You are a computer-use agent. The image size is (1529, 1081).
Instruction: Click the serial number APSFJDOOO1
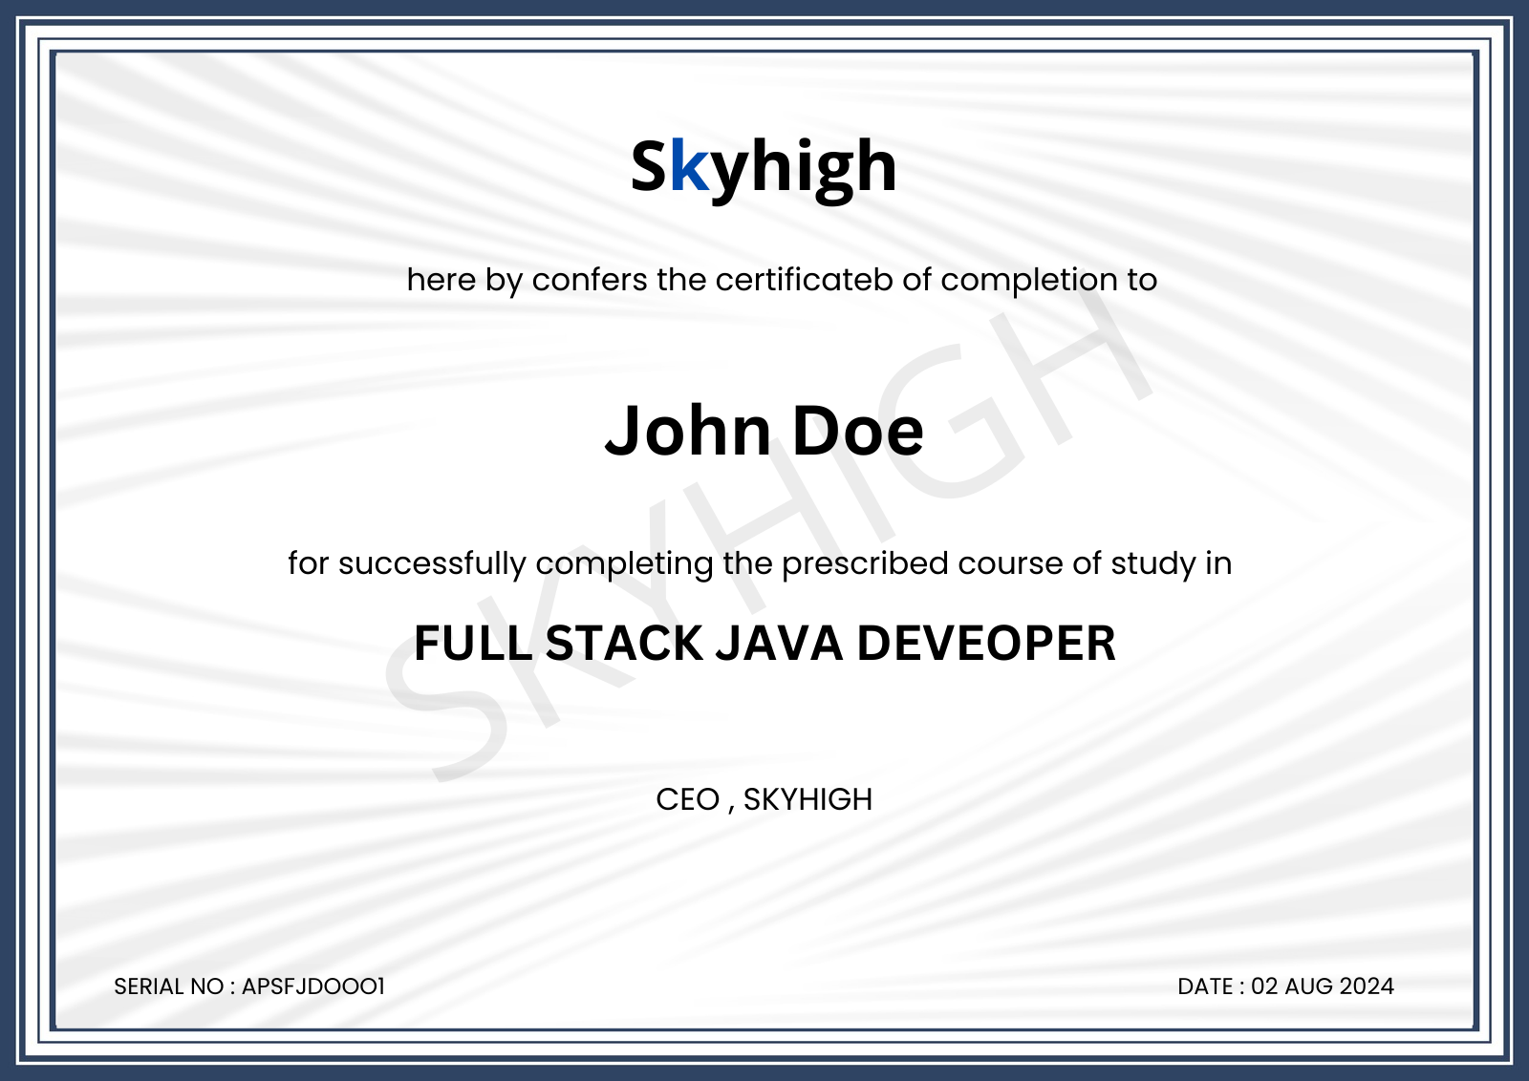[x=313, y=986]
